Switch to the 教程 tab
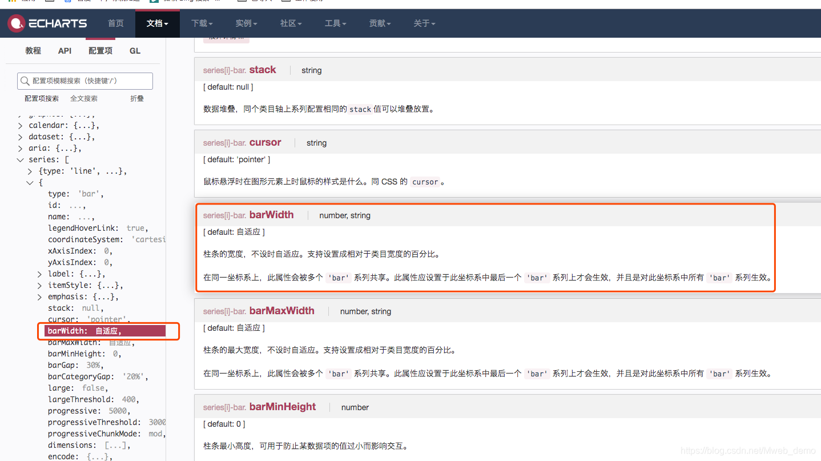Viewport: 821px width, 461px height. [x=33, y=51]
